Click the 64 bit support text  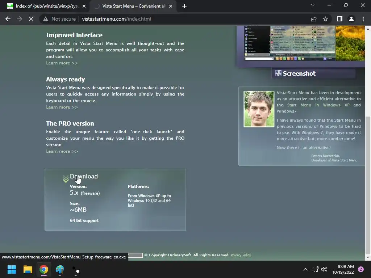[84, 220]
